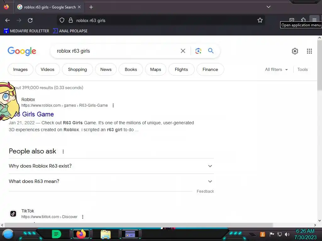This screenshot has height=241, width=322.
Task: Open the Shopping filter tab
Action: (77, 69)
